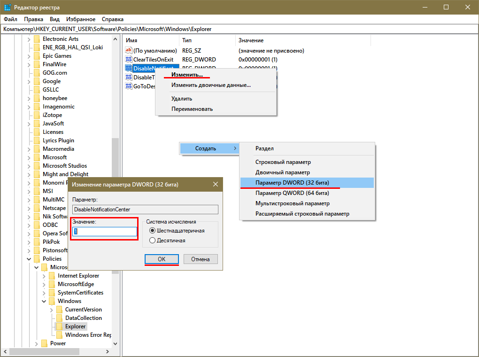Open the Избранное menu
Viewport: 479px width, 357px height.
(x=81, y=19)
